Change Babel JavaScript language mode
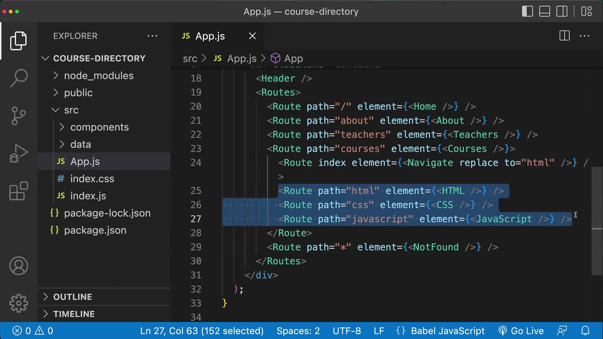This screenshot has width=603, height=339. [447, 331]
